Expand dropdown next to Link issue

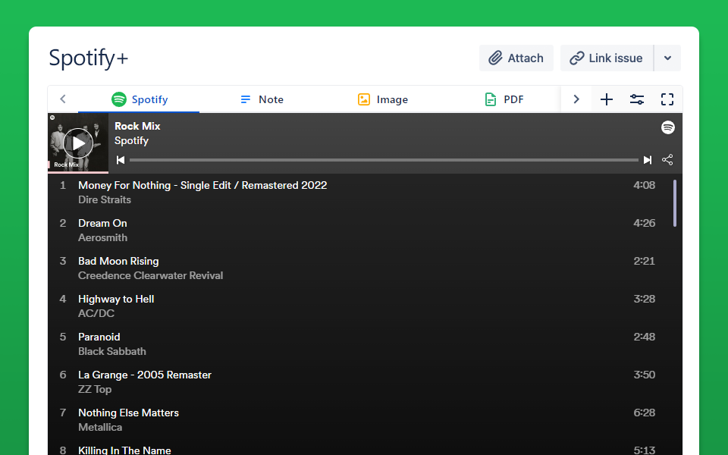pyautogui.click(x=667, y=58)
